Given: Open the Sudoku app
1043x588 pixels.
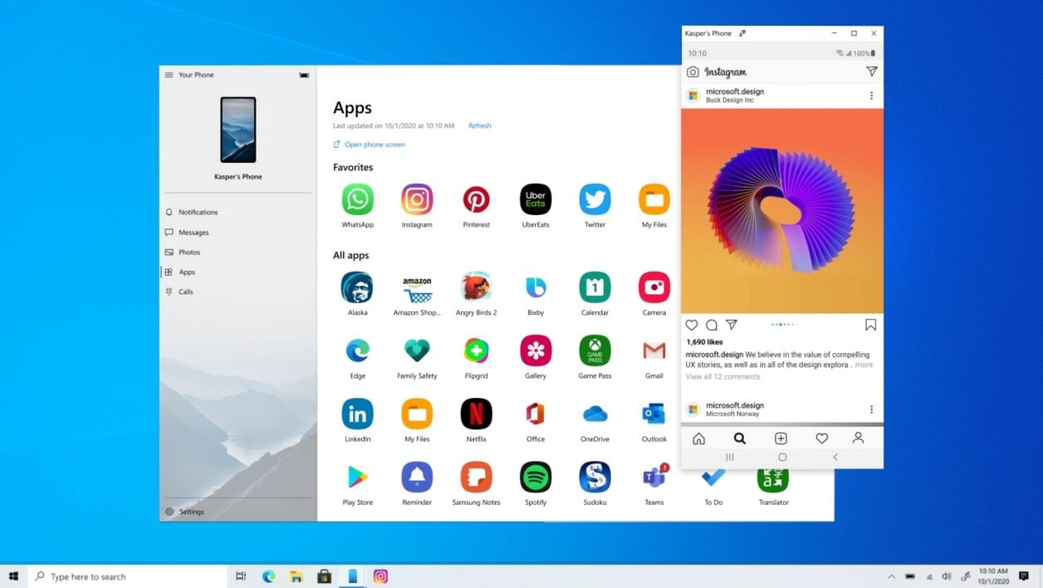Looking at the screenshot, I should [595, 478].
